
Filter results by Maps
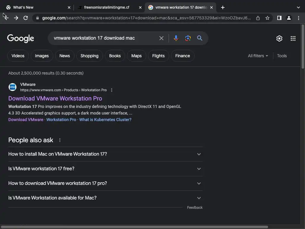(136, 56)
